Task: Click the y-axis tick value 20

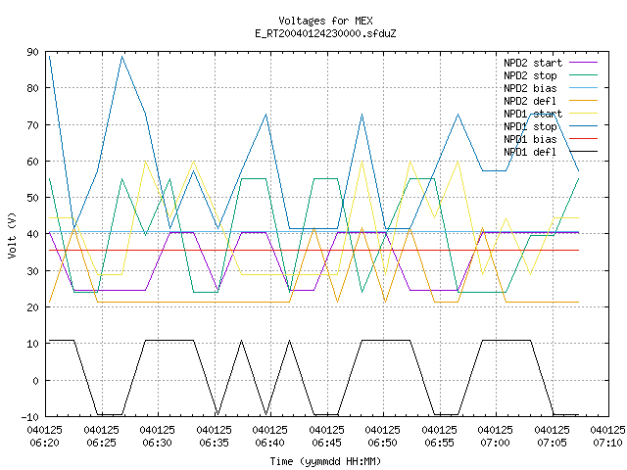Action: tap(32, 307)
